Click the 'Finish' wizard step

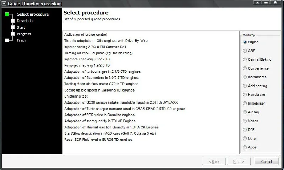22,40
